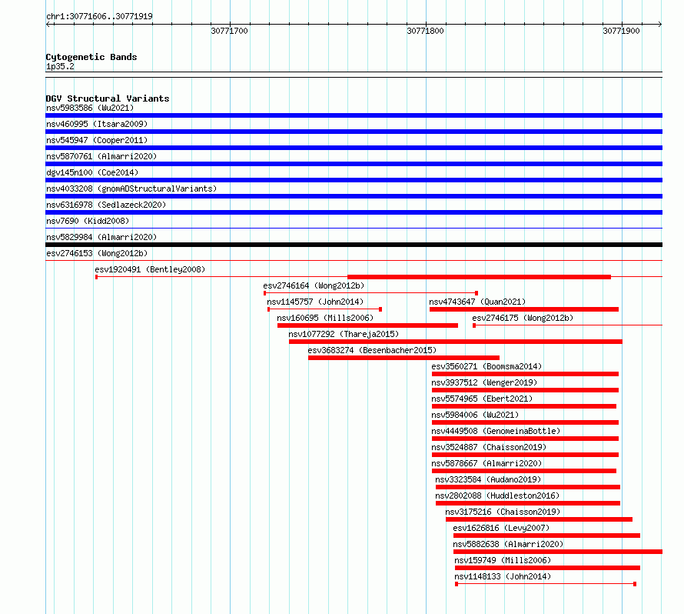This screenshot has width=684, height=614.
Task: Open nsv4743647 (Quan2021) label
Action: tap(477, 302)
